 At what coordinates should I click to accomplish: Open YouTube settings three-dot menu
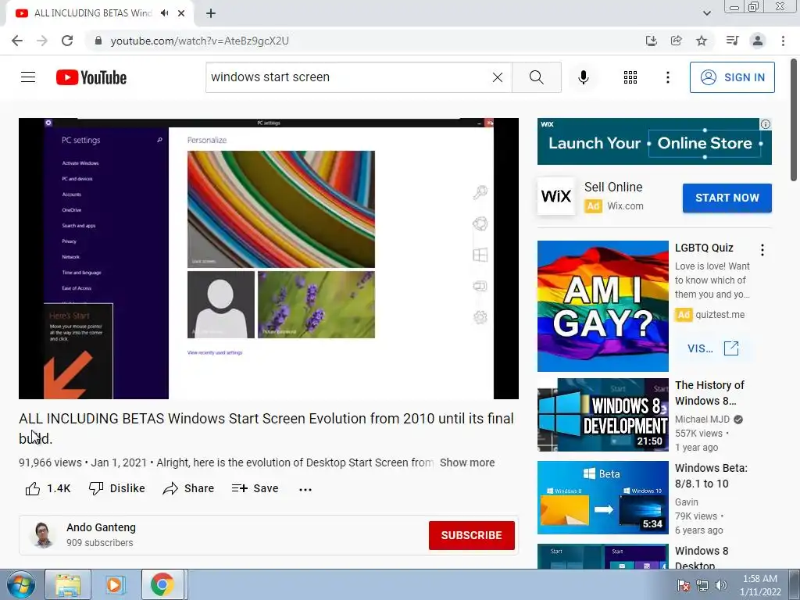[667, 77]
